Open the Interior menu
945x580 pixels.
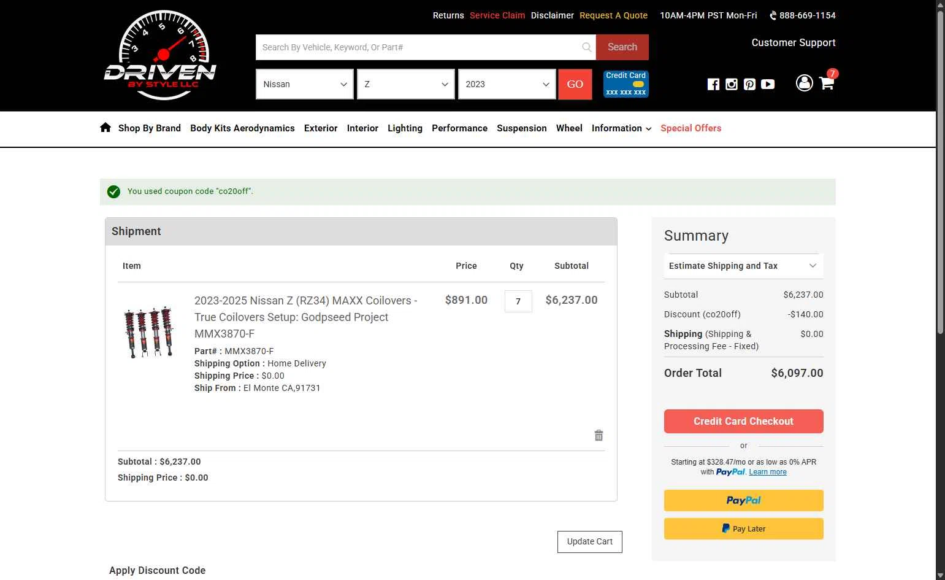click(362, 128)
